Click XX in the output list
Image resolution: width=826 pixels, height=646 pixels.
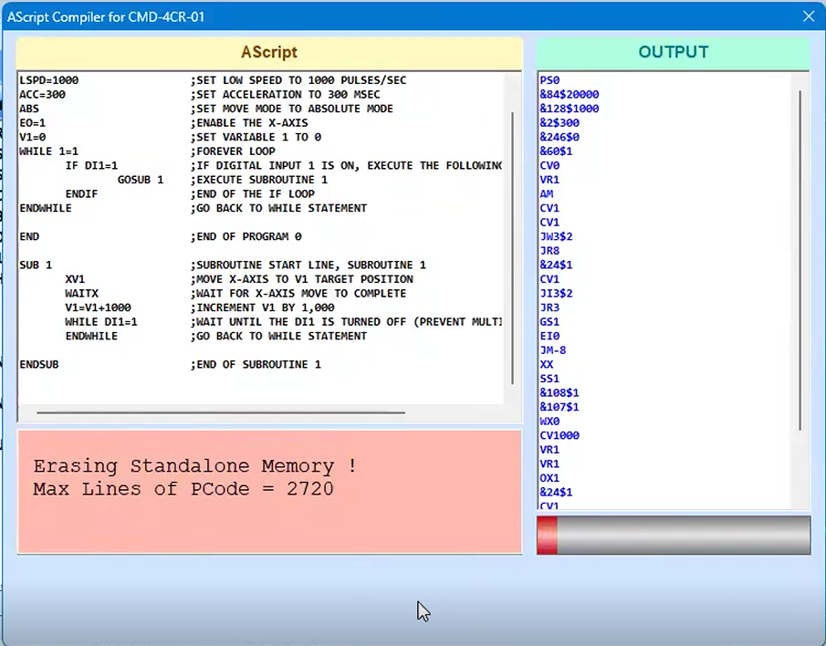(547, 364)
